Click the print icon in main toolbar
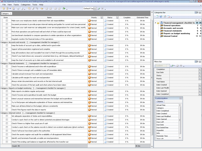Image resolution: width=202 pixels, height=151 pixels. click(18, 9)
